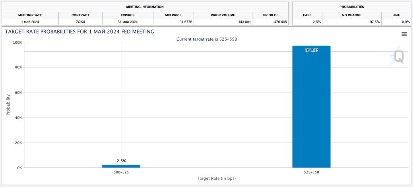The image size is (413, 187).
Task: Click the 31 май 2024 expires cell
Action: [127, 22]
